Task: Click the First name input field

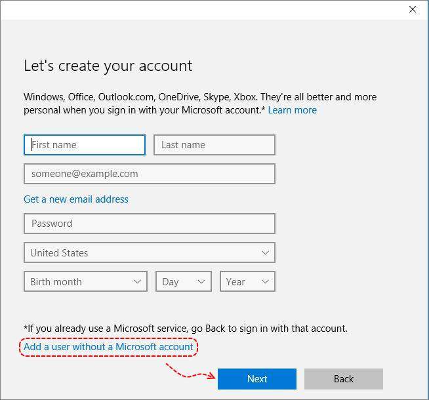Action: click(84, 145)
